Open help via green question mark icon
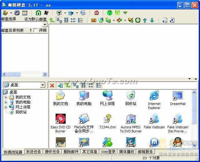Viewport: 200px width, 162px height. [x=110, y=13]
